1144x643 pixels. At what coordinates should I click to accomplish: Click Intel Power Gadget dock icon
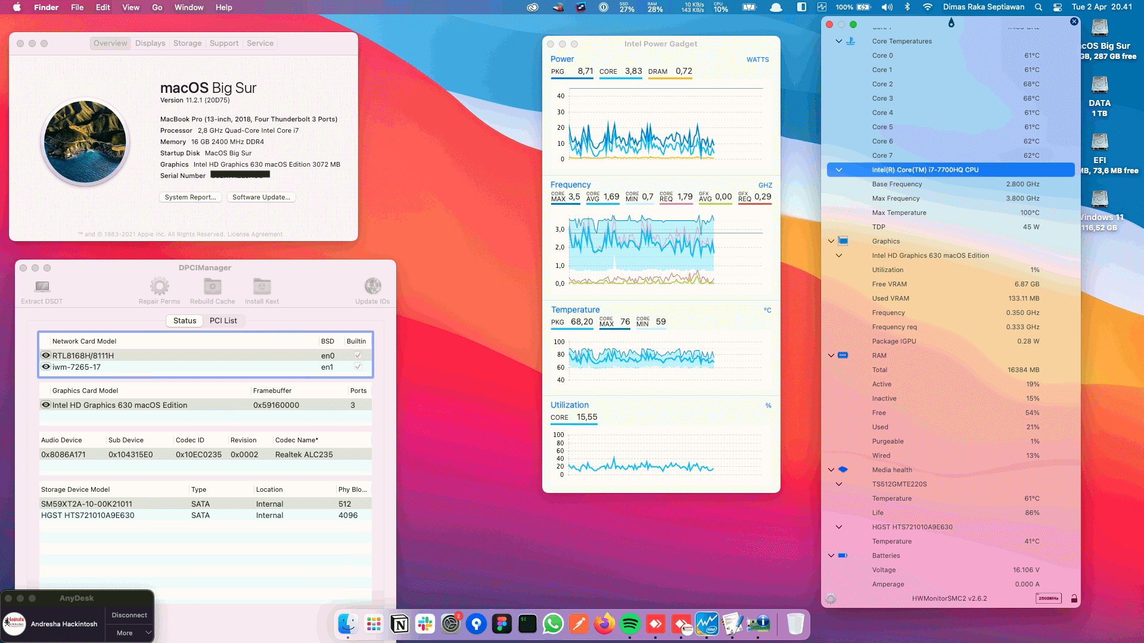point(707,624)
